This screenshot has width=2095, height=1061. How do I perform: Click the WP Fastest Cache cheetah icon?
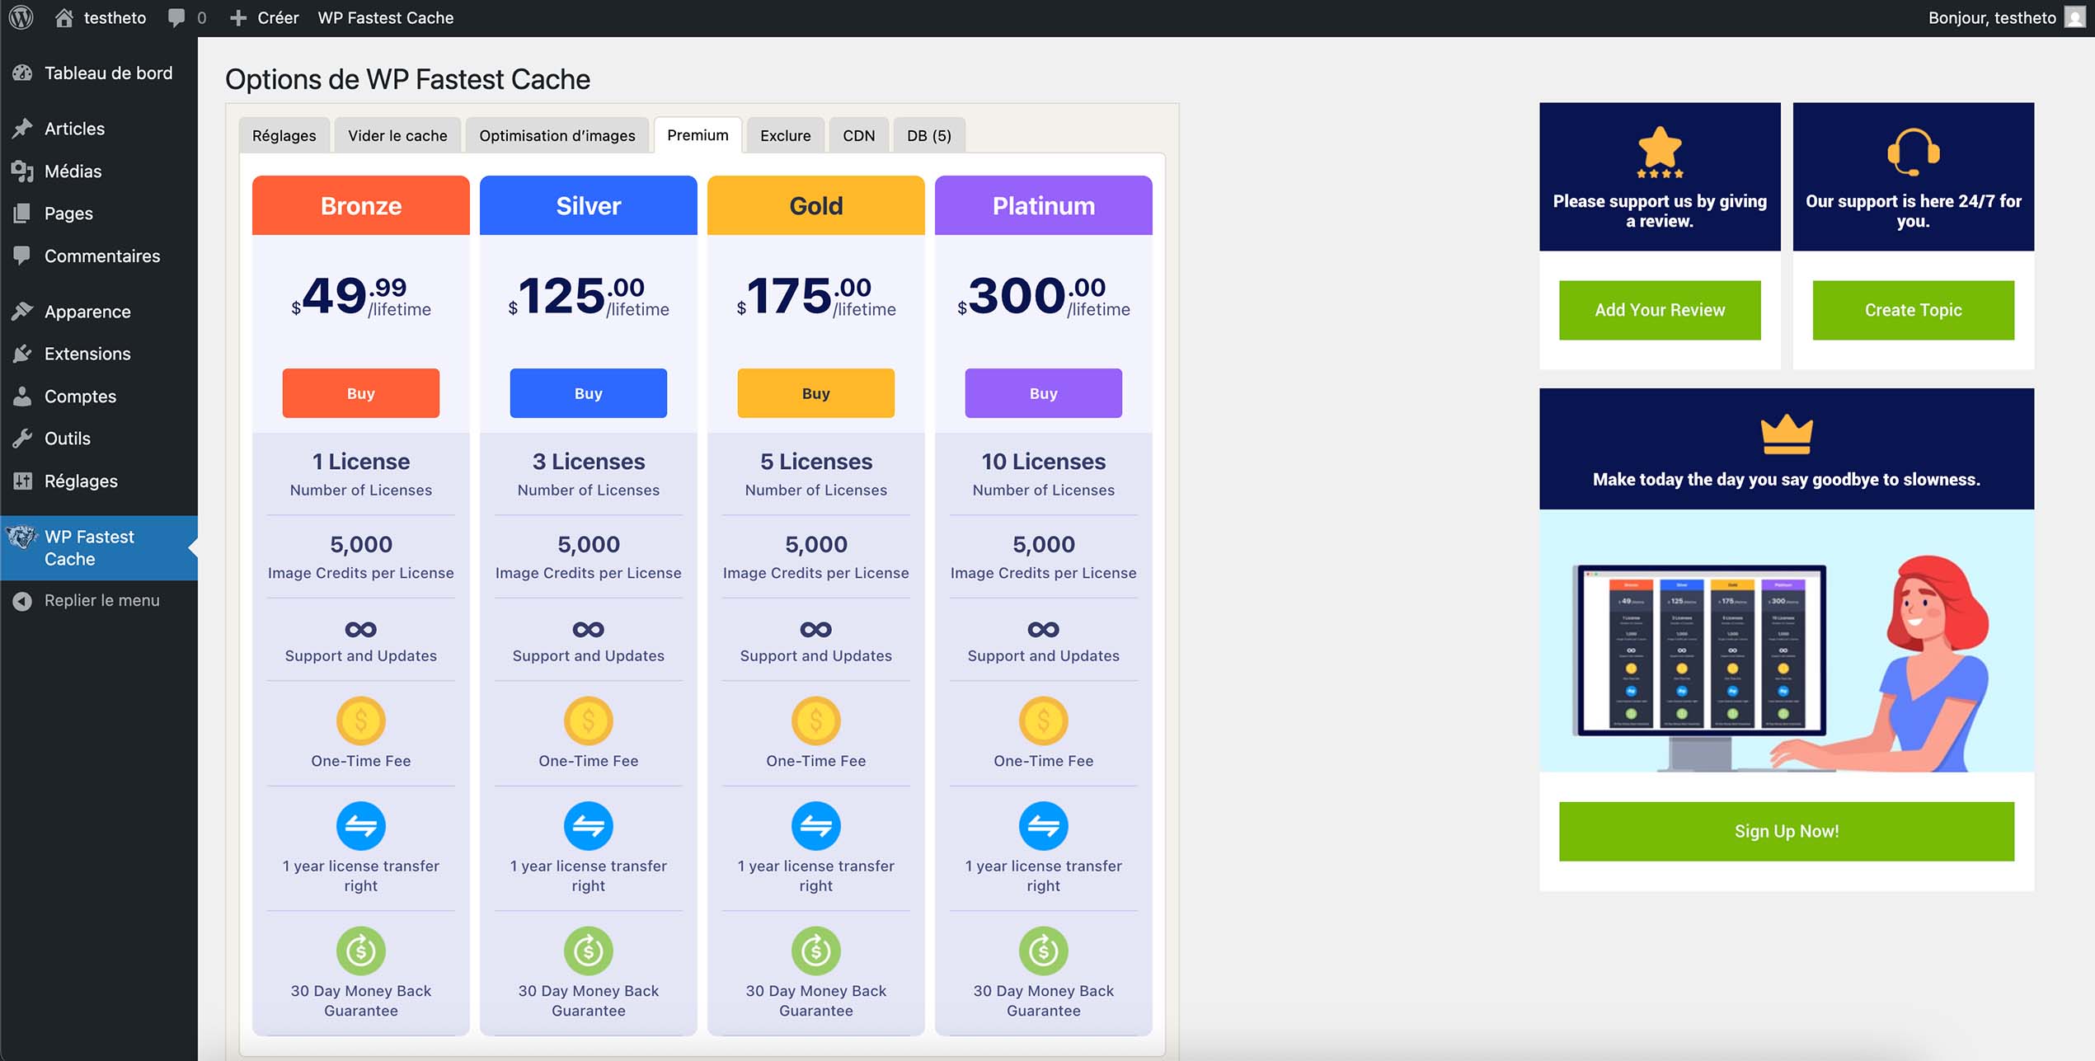(23, 537)
